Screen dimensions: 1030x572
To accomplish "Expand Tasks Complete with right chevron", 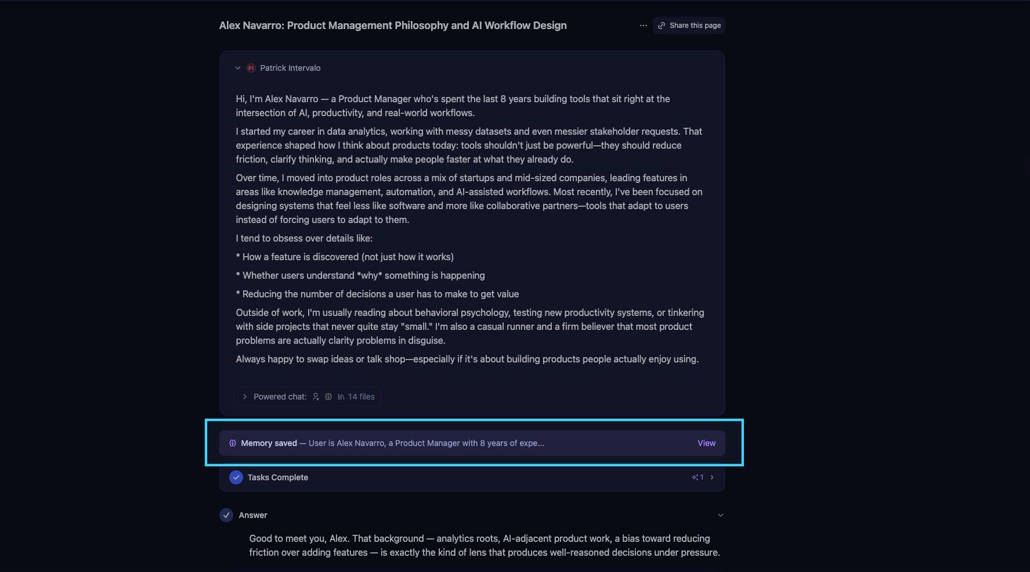I will (x=712, y=477).
